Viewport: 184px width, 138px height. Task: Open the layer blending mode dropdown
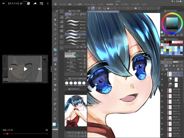(169, 62)
